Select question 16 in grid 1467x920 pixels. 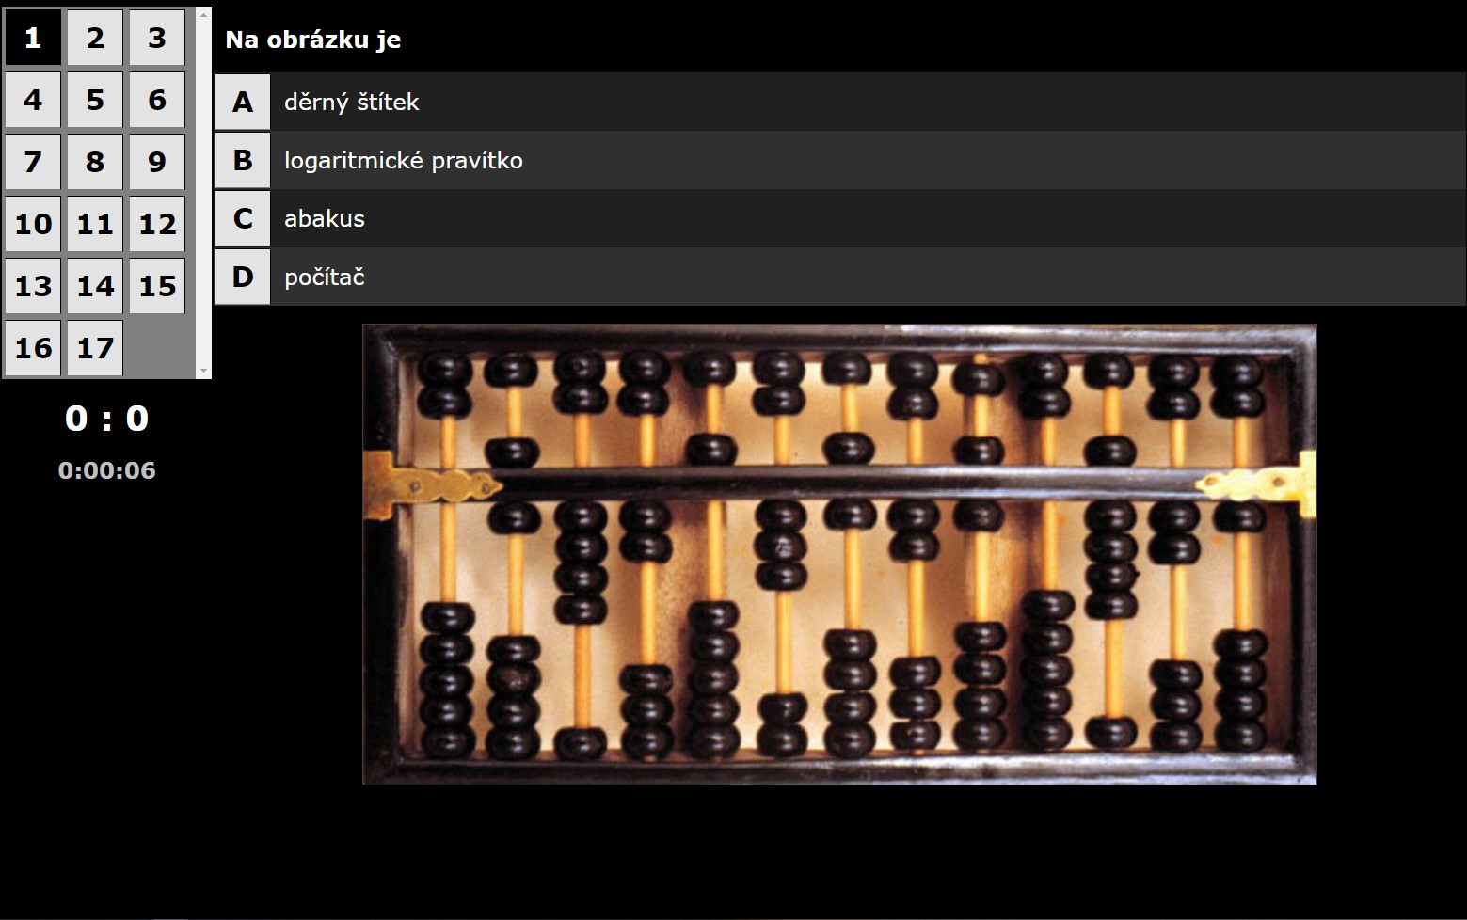pyautogui.click(x=33, y=348)
